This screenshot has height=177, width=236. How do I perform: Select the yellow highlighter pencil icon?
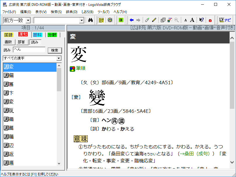click(x=154, y=20)
